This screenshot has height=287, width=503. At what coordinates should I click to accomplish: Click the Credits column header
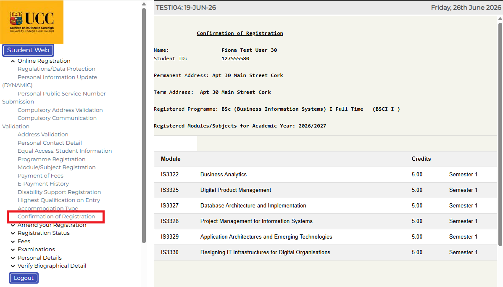pos(421,159)
